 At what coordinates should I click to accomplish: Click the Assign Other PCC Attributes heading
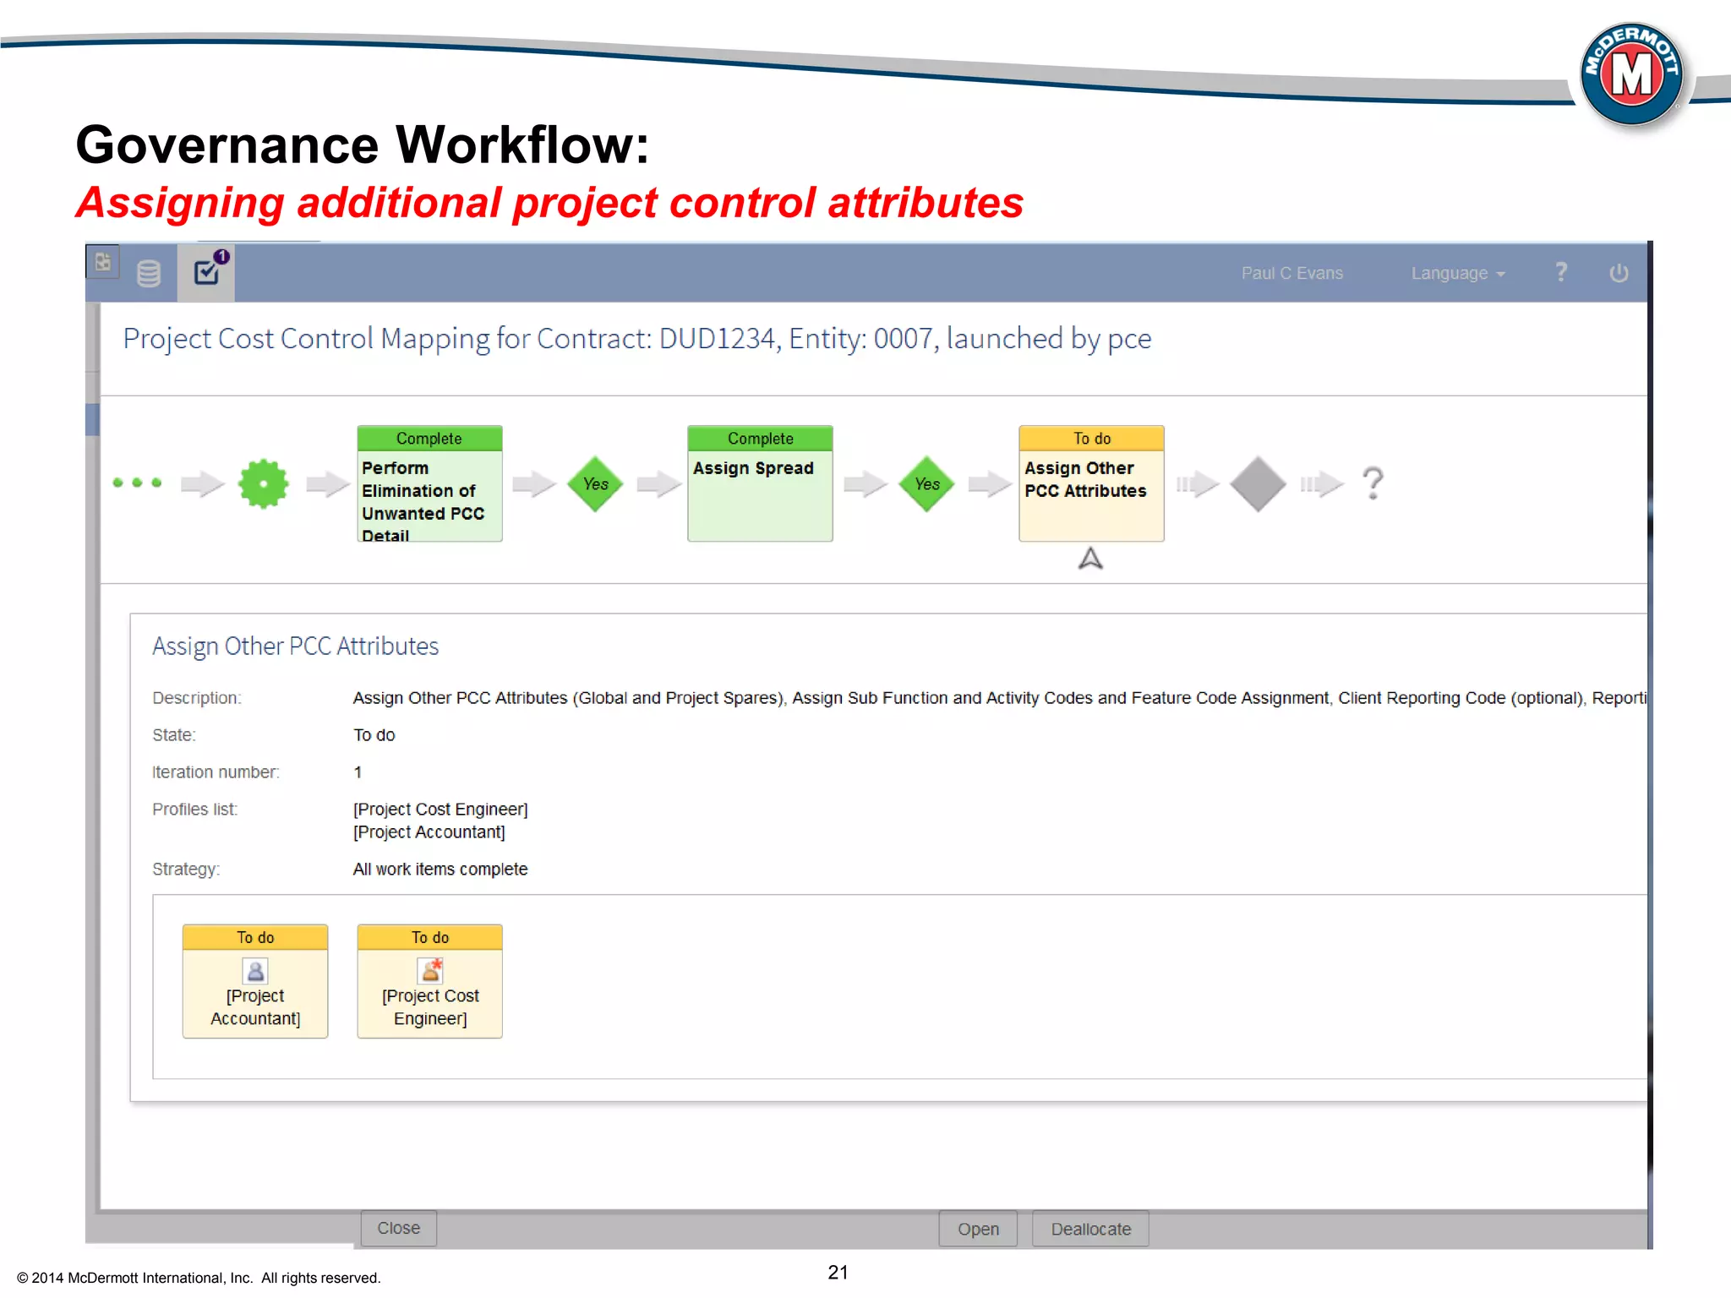296,646
